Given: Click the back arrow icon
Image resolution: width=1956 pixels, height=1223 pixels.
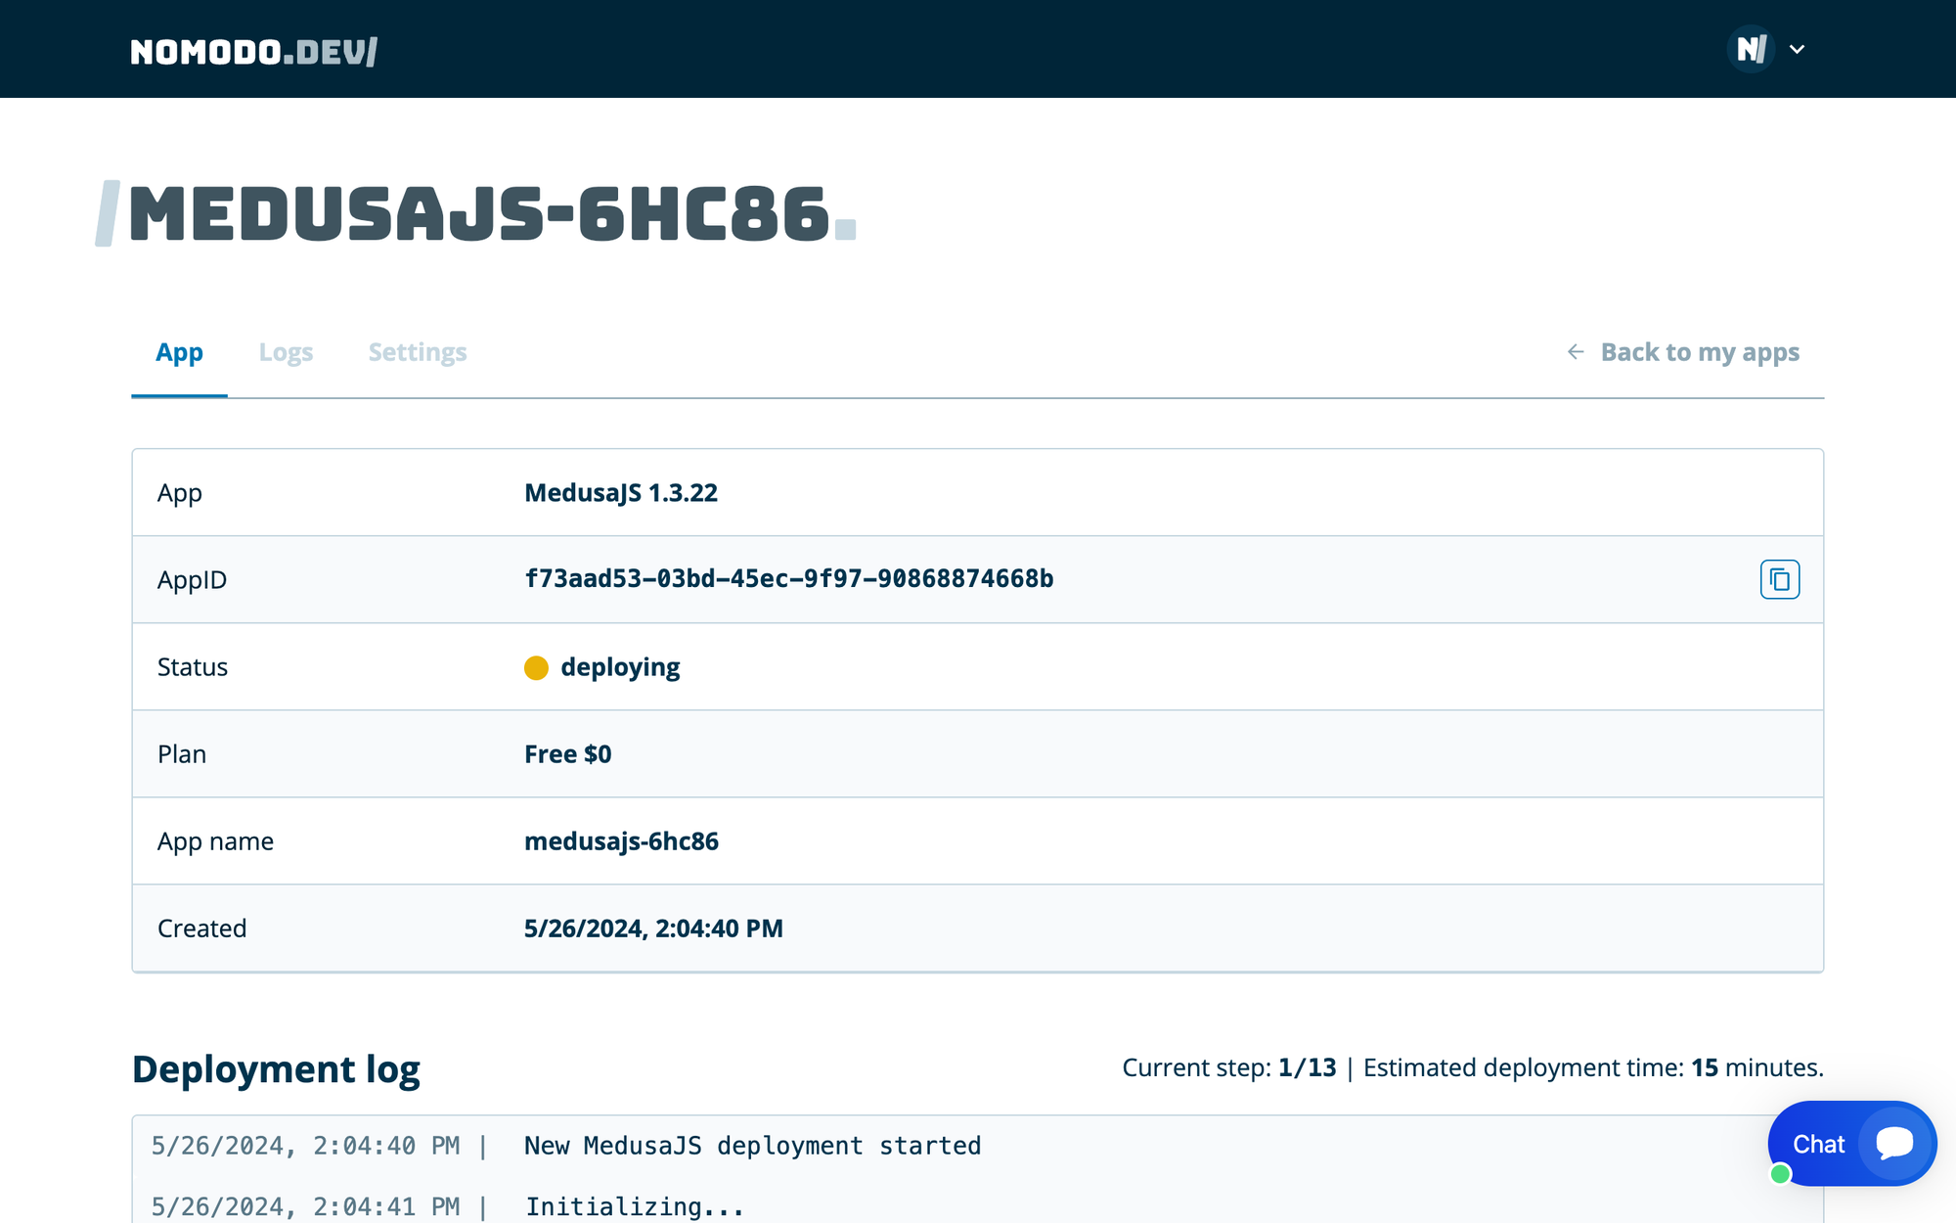Looking at the screenshot, I should (1575, 352).
